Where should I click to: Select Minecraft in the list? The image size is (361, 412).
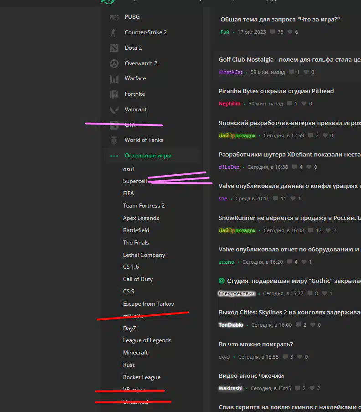tap(135, 353)
